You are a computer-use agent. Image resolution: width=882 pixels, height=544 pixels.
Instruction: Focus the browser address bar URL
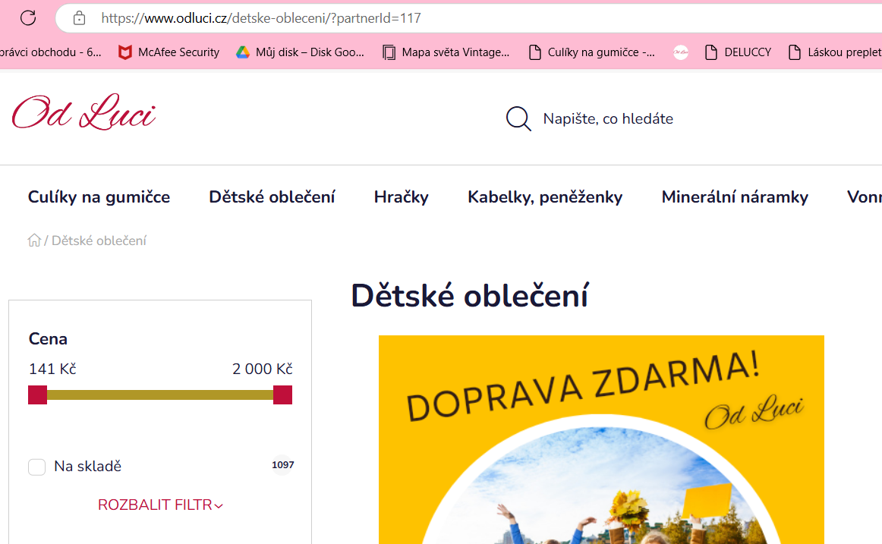[261, 18]
